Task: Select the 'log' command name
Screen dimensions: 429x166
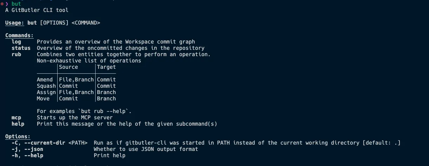Action: (16, 42)
